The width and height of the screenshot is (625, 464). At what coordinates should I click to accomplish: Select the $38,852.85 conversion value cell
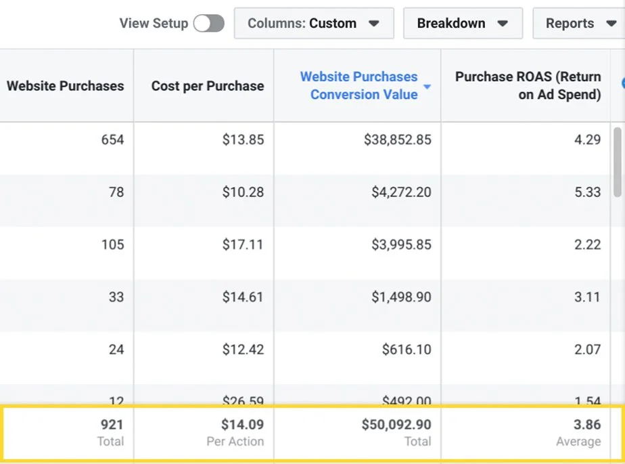[x=397, y=140]
